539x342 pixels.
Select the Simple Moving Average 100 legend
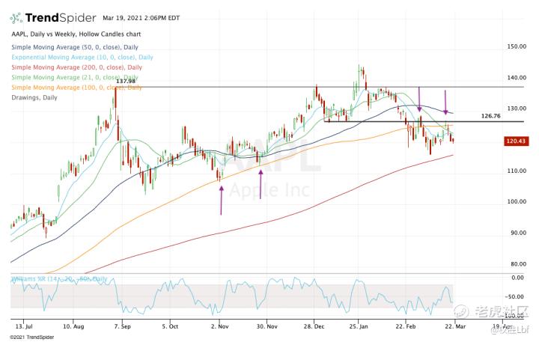(76, 88)
